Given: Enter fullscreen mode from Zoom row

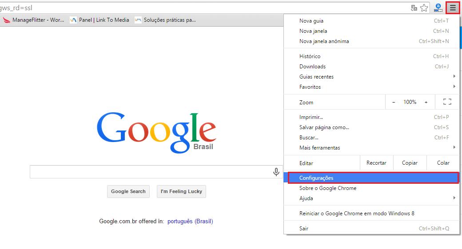Looking at the screenshot, I should click(447, 102).
